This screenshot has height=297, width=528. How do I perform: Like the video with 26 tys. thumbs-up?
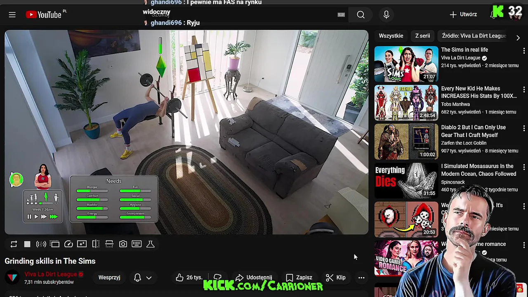[189, 278]
